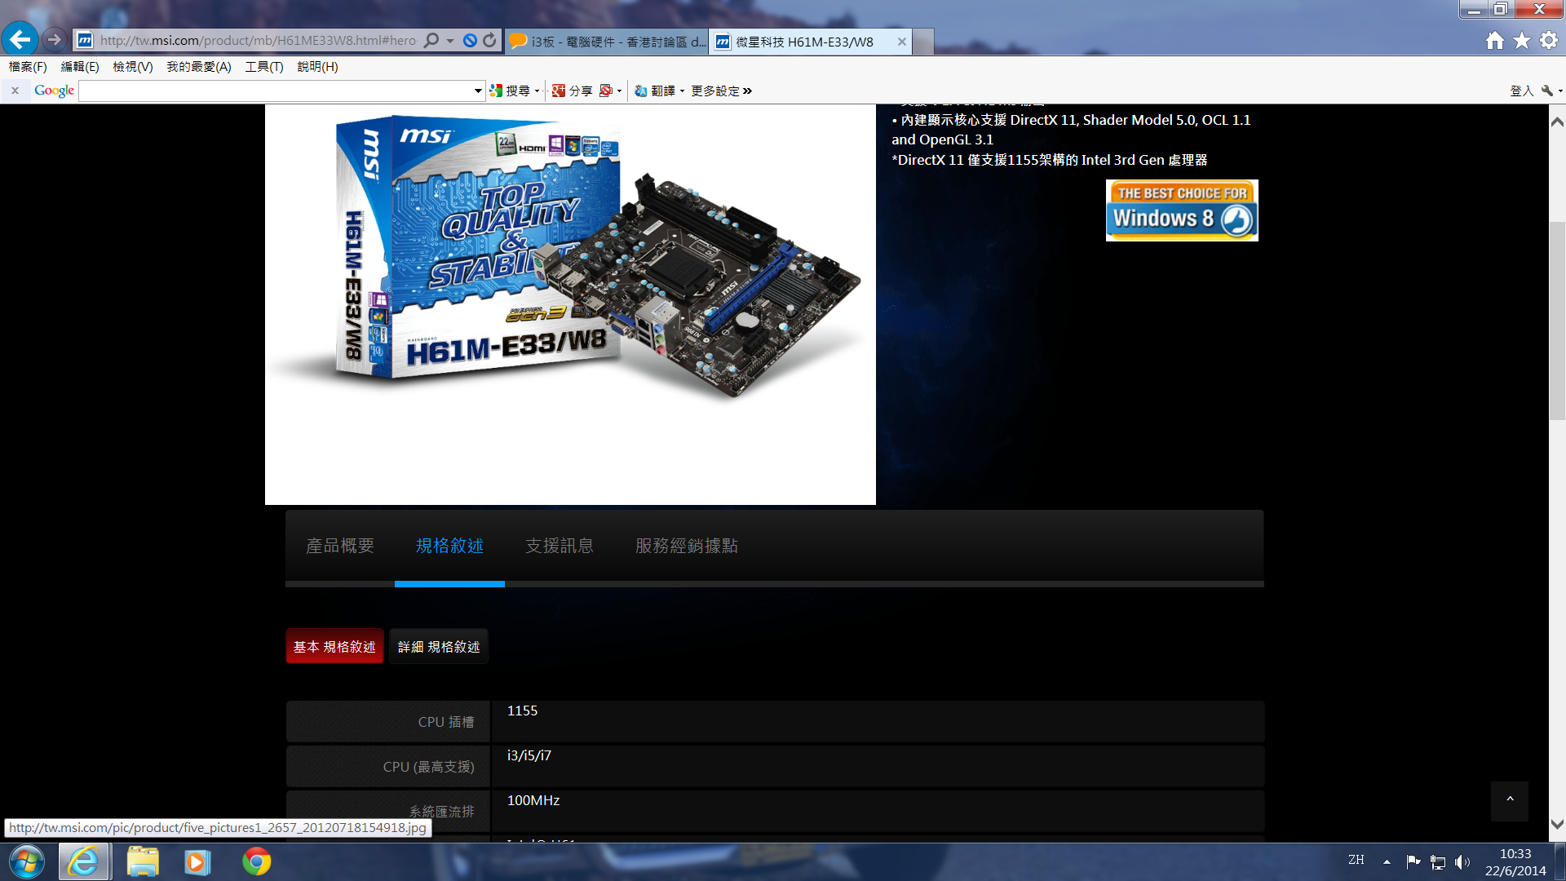Open File Explorer from taskbar
This screenshot has height=881, width=1566.
pos(143,862)
